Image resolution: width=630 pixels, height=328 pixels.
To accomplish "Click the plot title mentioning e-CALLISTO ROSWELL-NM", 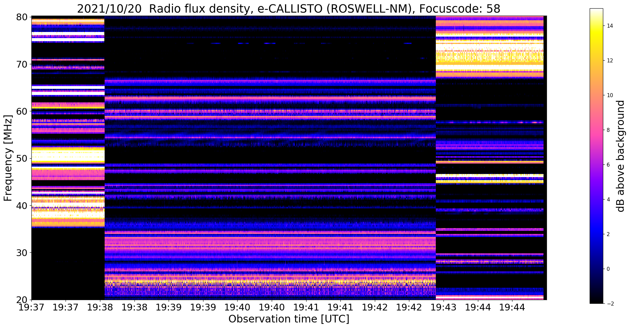I will click(x=288, y=9).
